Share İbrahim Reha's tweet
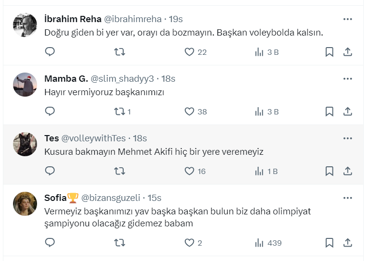 coord(348,52)
